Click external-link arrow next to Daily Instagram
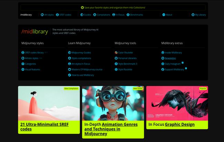The width and height of the screenshot is (224, 142). tap(182, 63)
